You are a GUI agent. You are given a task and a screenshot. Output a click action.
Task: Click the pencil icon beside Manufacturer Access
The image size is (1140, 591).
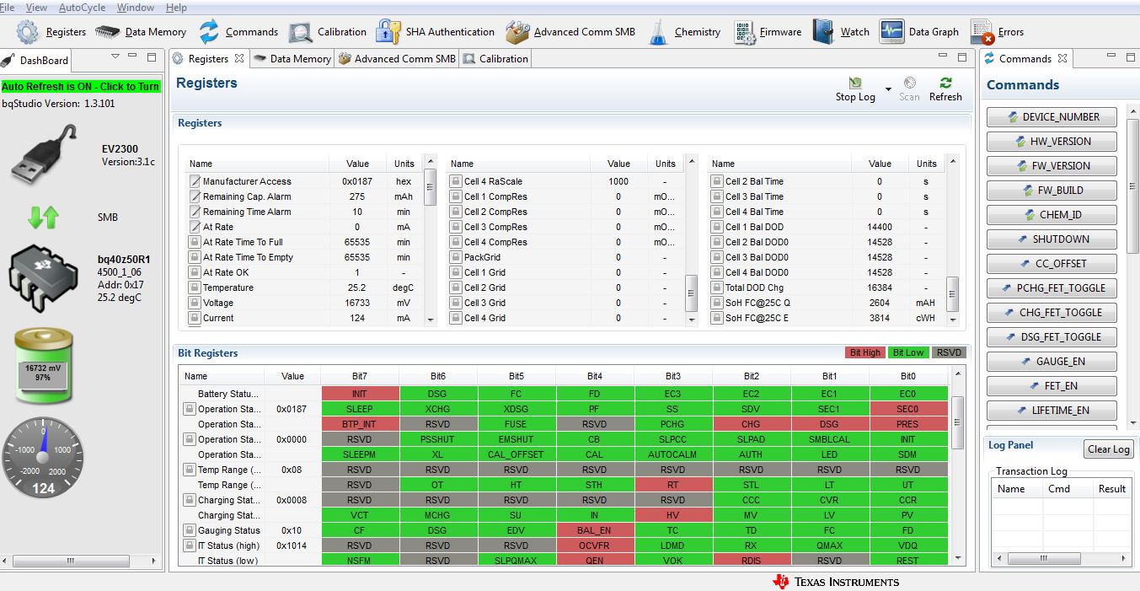pos(195,181)
